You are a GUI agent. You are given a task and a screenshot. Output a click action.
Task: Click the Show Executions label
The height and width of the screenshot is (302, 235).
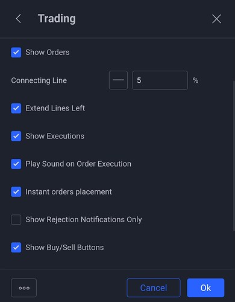tap(55, 136)
